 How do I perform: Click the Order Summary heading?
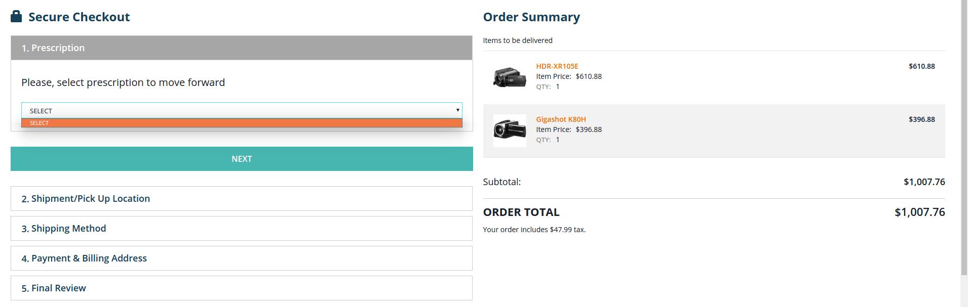click(x=531, y=17)
